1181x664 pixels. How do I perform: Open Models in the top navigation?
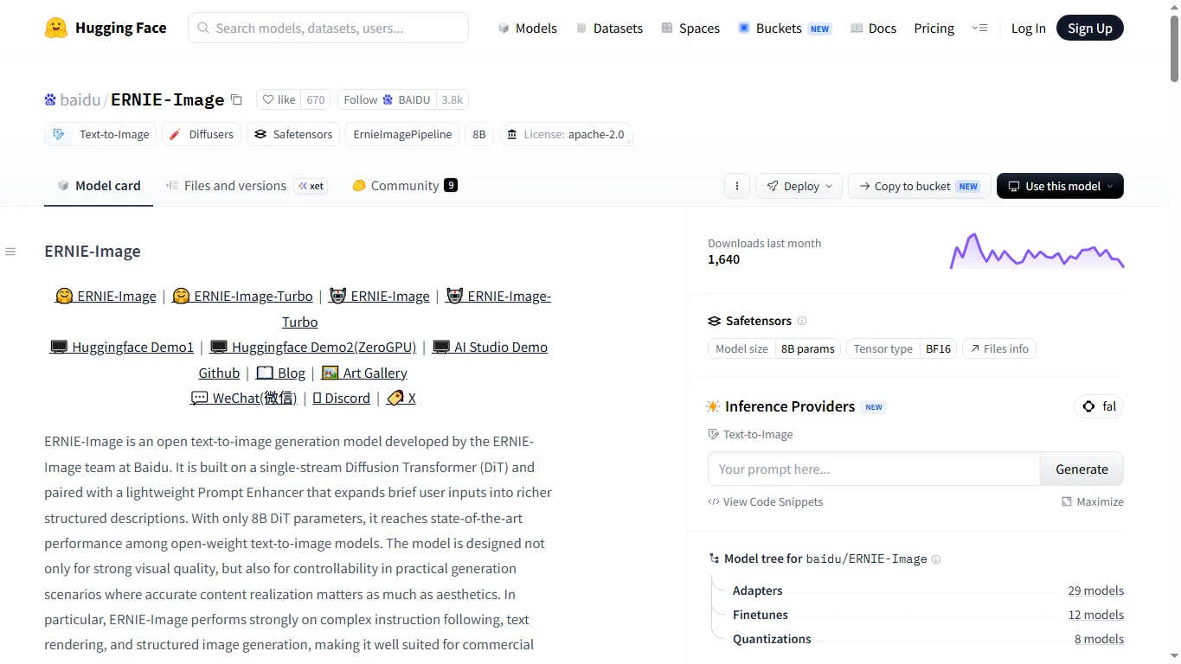[527, 28]
